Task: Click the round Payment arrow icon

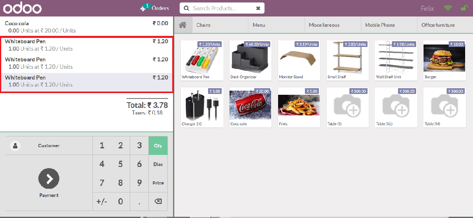Action: click(x=49, y=179)
